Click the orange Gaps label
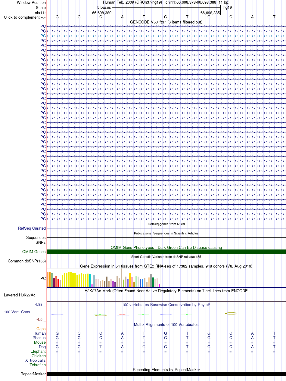This screenshot has width=286, height=381. tap(41, 329)
